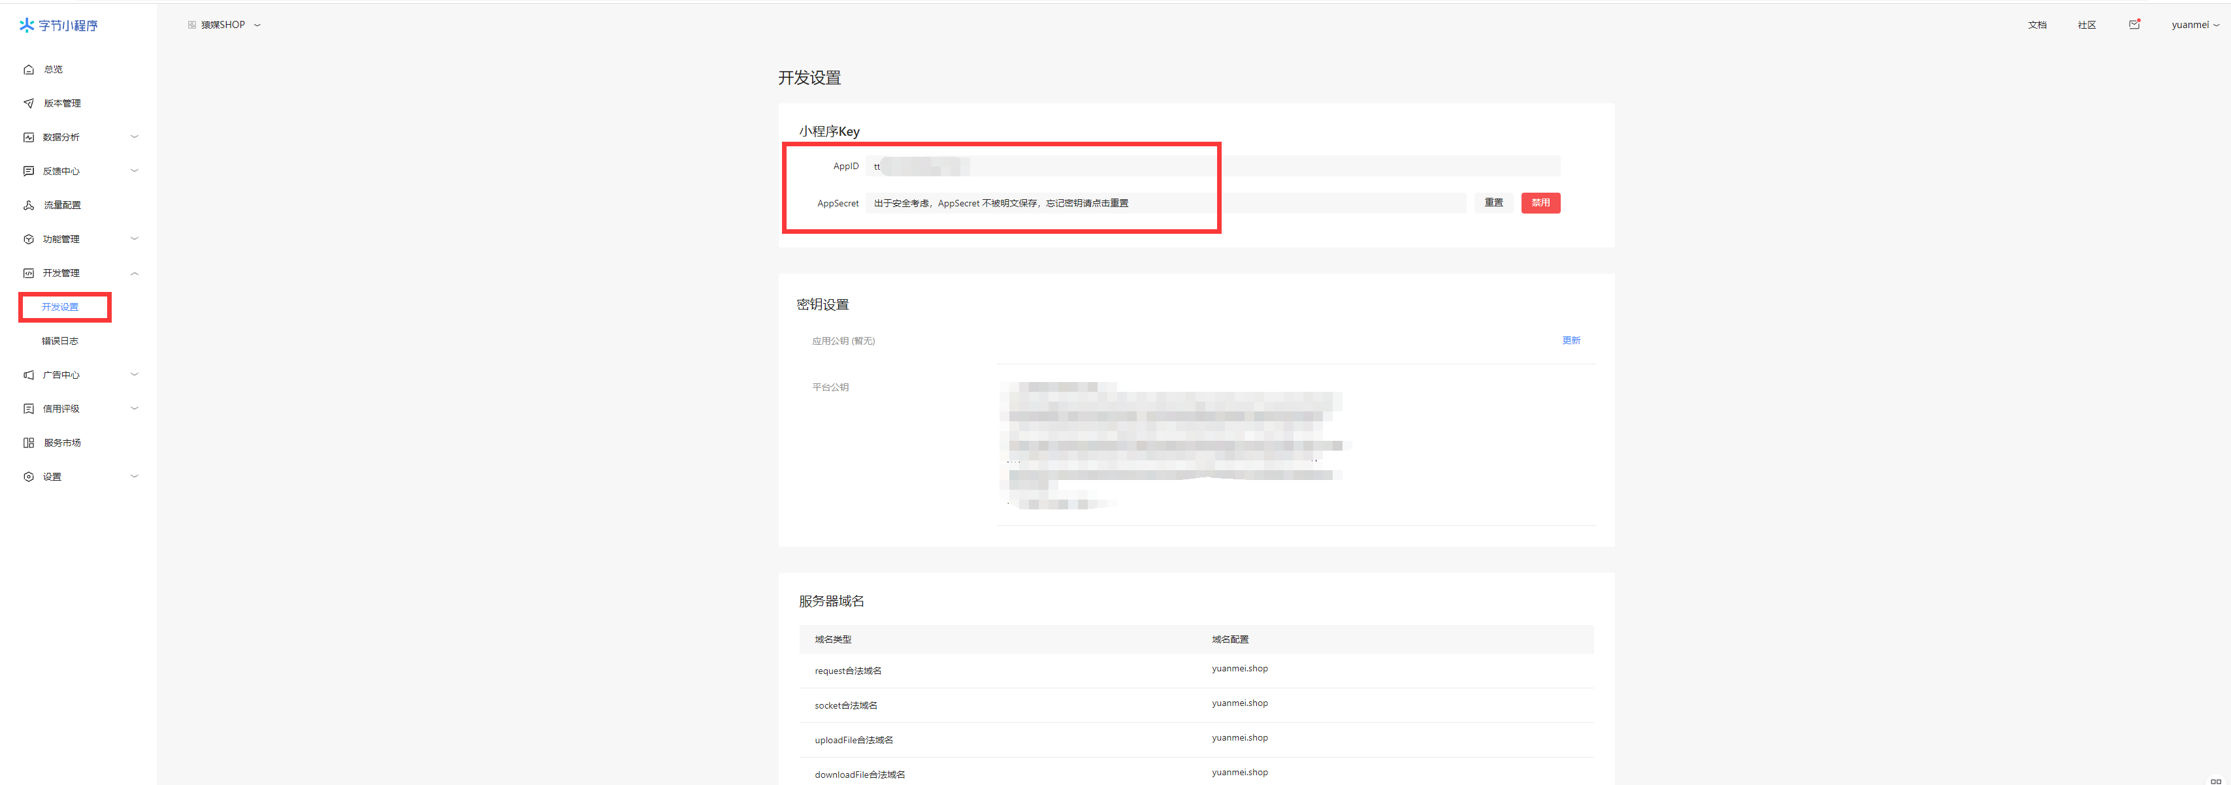Collapse the 开发管理 section
The width and height of the screenshot is (2231, 785).
134,274
